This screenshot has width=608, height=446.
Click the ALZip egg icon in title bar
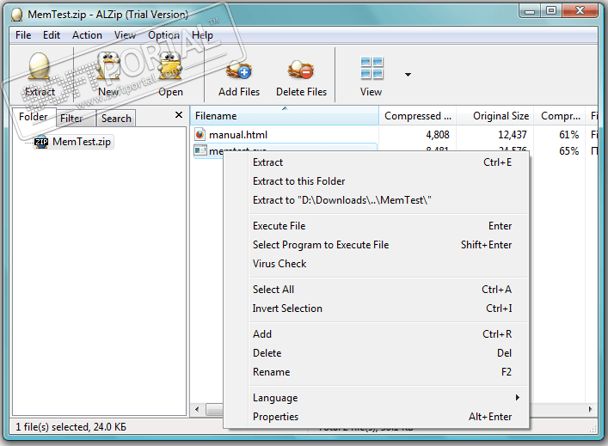(16, 15)
